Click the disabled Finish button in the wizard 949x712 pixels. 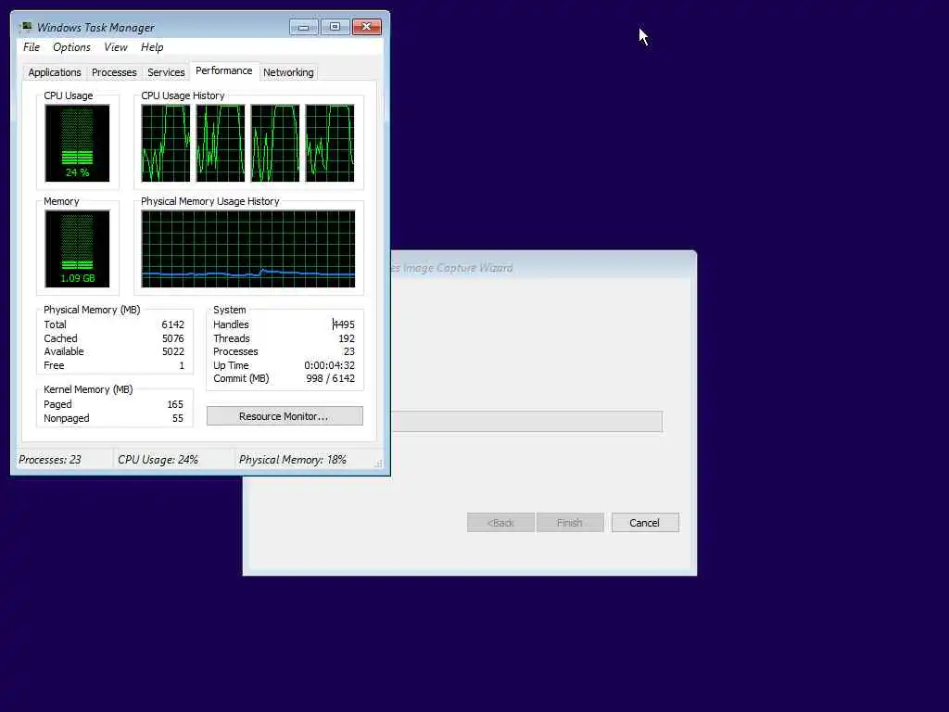(570, 523)
